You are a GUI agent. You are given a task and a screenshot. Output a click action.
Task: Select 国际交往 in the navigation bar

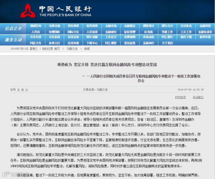pos(73,32)
